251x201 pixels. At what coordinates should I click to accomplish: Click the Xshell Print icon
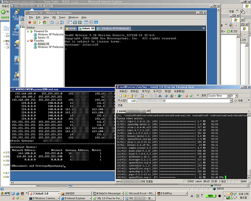click(x=166, y=96)
